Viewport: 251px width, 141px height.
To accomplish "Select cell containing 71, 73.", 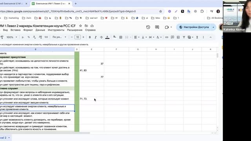I will (x=91, y=99).
